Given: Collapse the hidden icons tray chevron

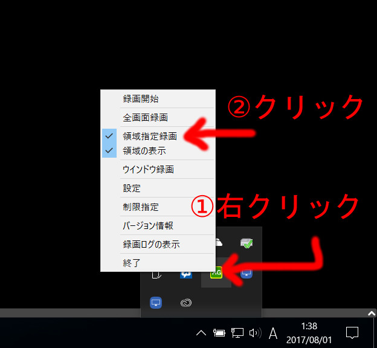Looking at the screenshot, I should click(201, 333).
